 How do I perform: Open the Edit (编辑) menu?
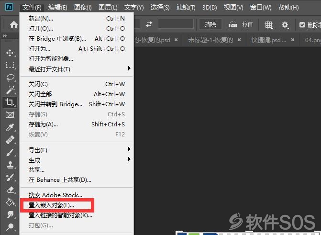pos(57,7)
